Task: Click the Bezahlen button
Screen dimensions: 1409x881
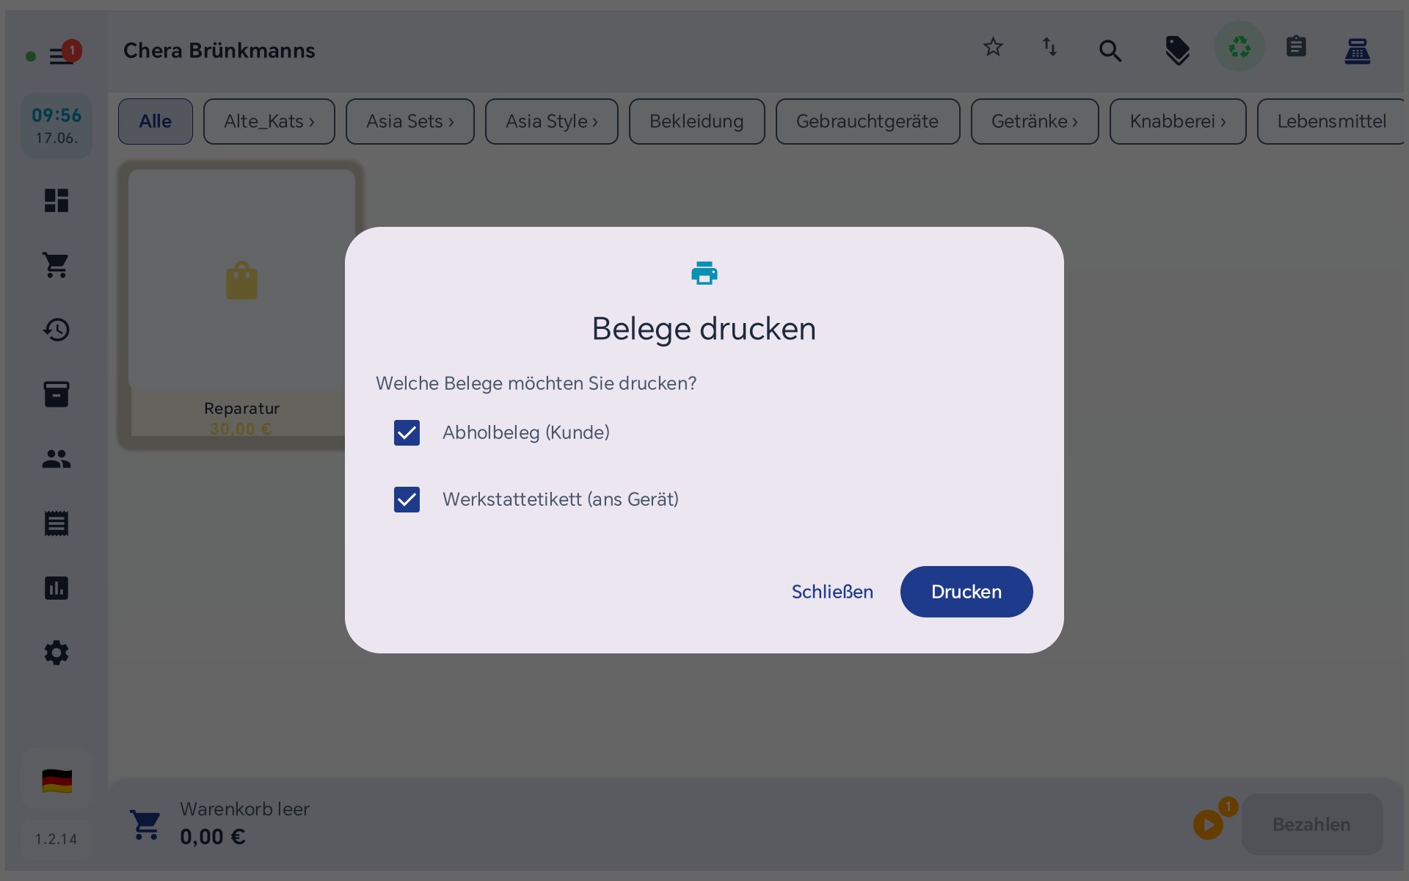Action: 1312,824
